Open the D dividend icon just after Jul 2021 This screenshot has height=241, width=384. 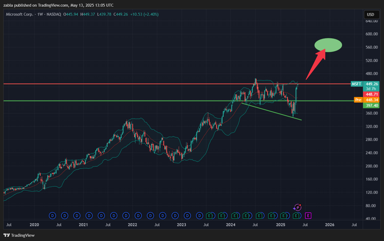click(x=114, y=215)
